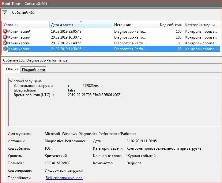This screenshot has width=222, height=183.
Task: Switch to the Общие tab
Action: 12,69
